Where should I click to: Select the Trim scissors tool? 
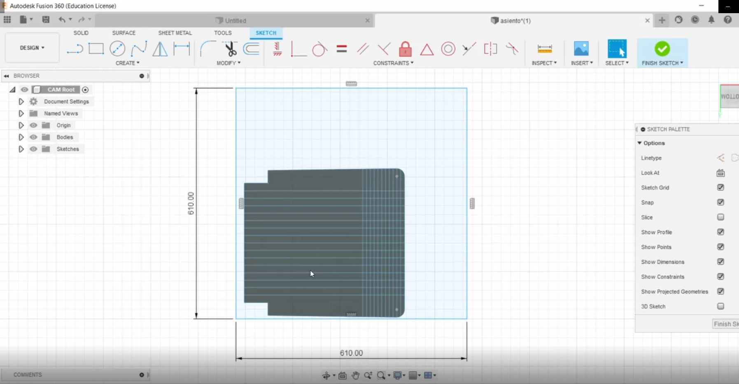pyautogui.click(x=230, y=49)
